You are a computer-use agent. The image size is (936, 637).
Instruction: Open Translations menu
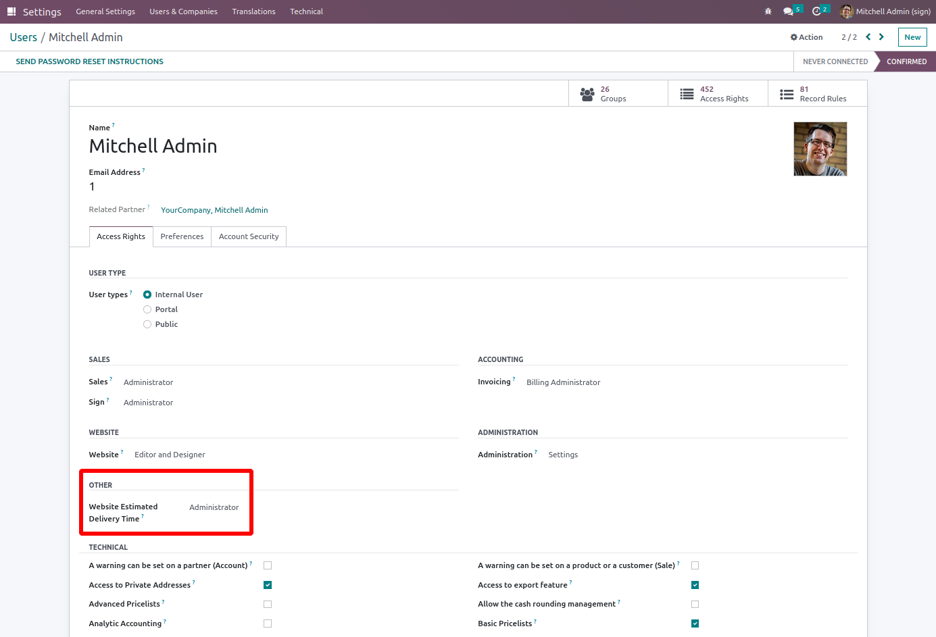tap(254, 11)
